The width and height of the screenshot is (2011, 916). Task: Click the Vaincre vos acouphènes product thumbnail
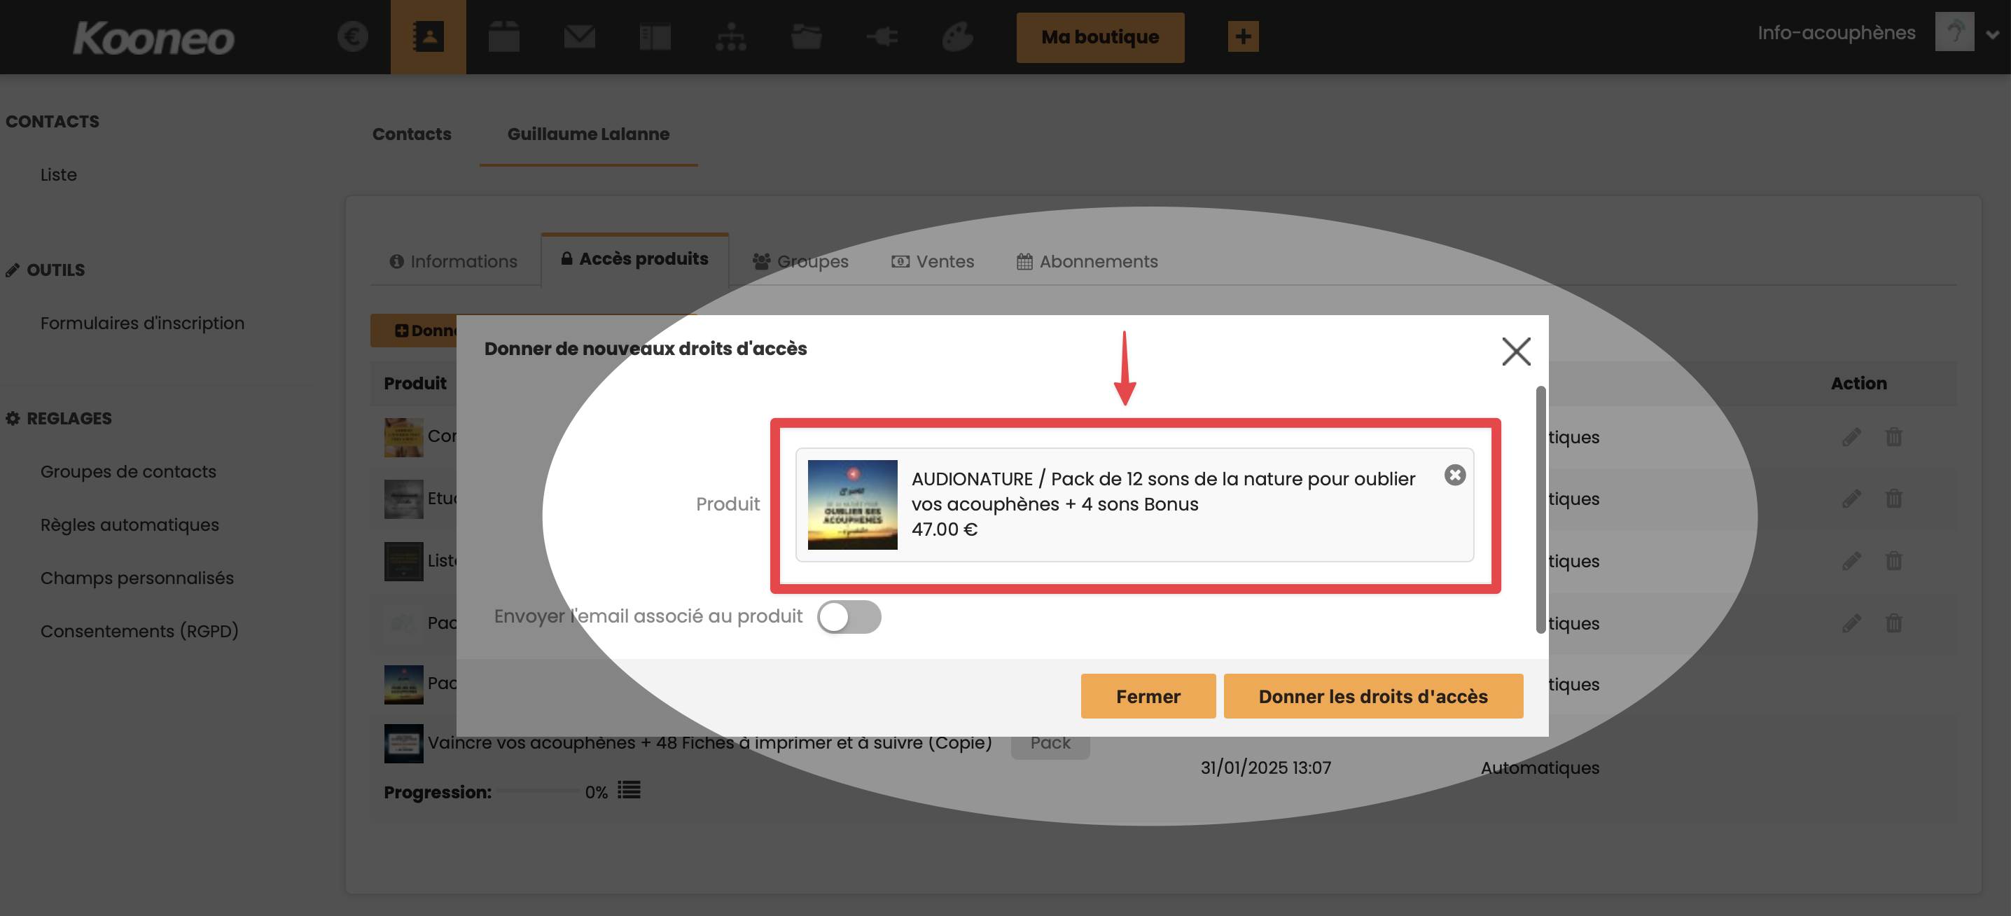[x=403, y=744]
